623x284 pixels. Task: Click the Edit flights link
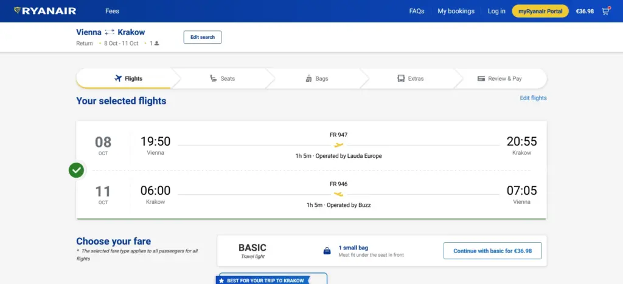(x=533, y=98)
